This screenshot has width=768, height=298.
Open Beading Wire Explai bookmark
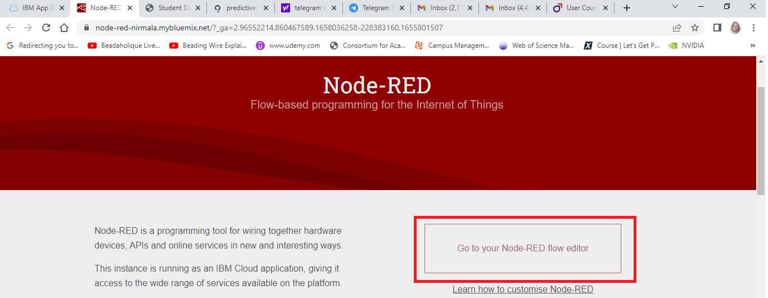point(208,46)
